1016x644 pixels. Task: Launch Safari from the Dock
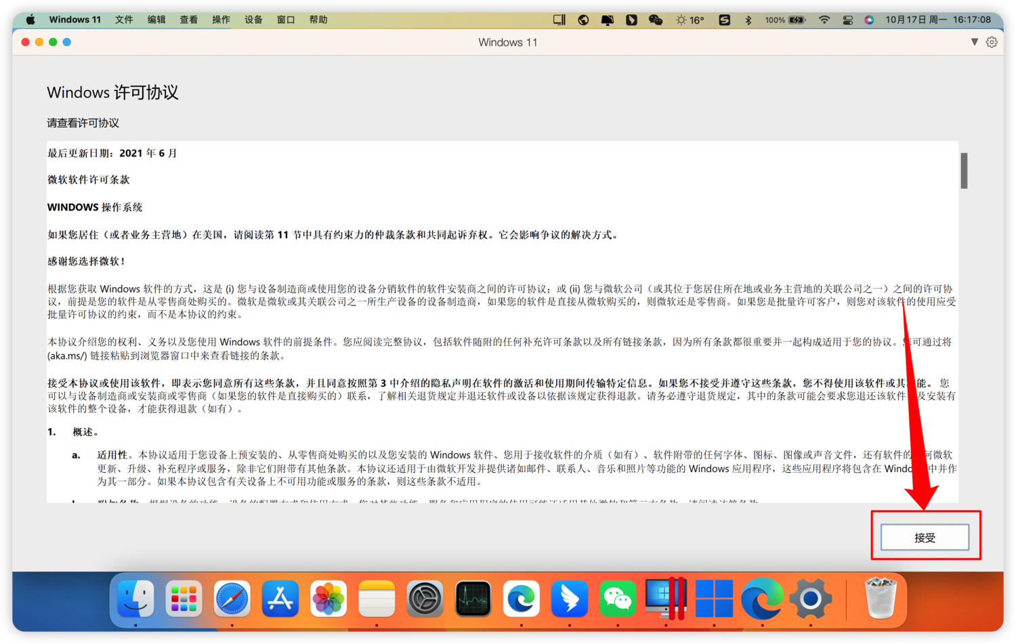point(232,599)
